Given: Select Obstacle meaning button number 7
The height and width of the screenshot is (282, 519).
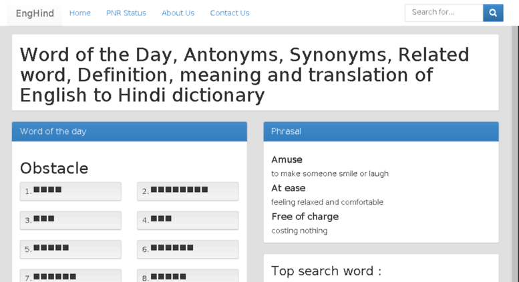Looking at the screenshot, I should (71, 276).
